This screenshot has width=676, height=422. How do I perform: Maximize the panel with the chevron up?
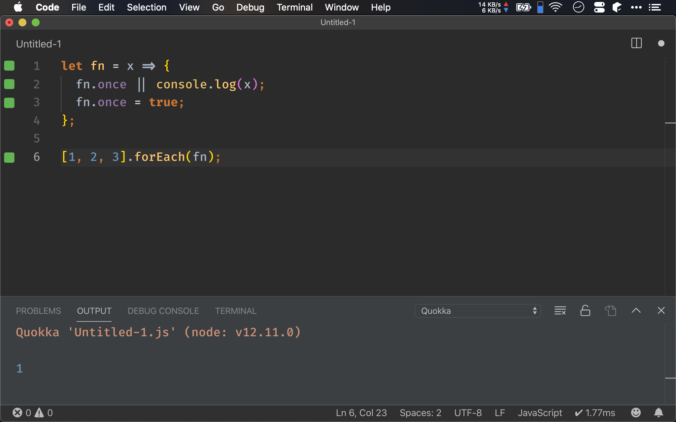pos(636,311)
